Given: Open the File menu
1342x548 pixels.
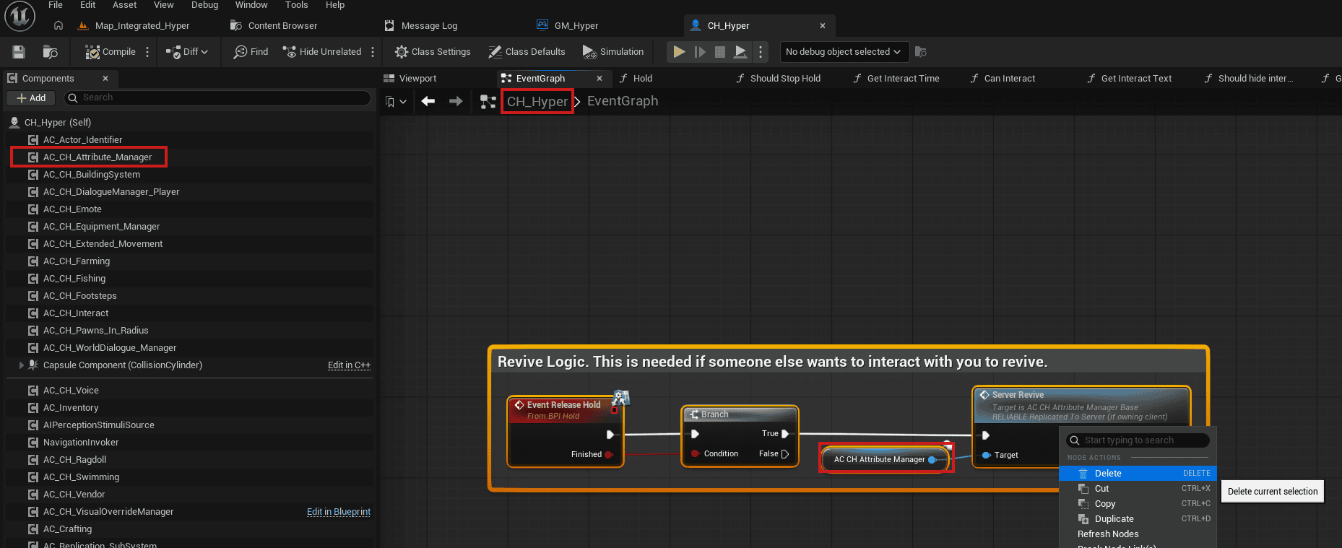Looking at the screenshot, I should [x=56, y=5].
